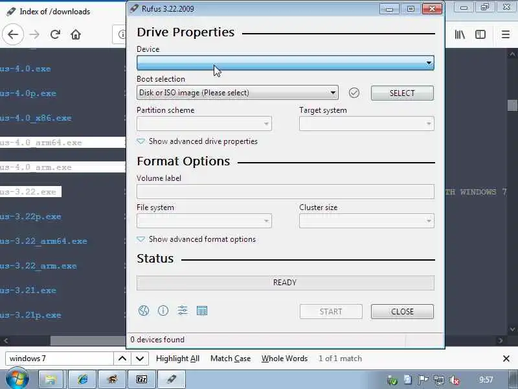Toggle Highlight All in find bar
The width and height of the screenshot is (518, 389).
click(x=177, y=359)
